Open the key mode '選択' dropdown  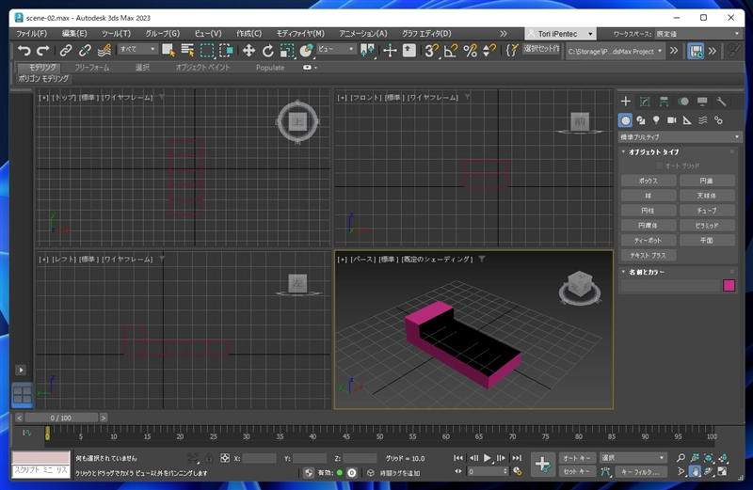(633, 458)
